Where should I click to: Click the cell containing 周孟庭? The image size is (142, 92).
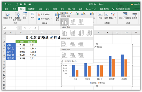(11, 58)
